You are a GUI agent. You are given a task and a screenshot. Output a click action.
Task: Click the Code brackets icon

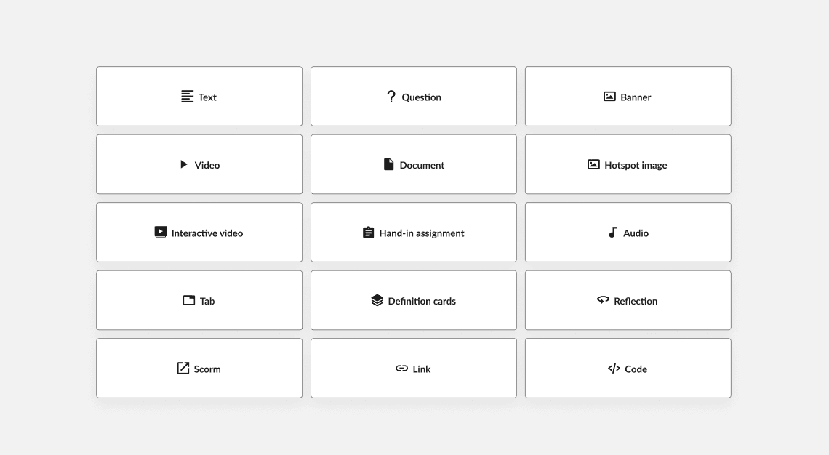point(614,369)
